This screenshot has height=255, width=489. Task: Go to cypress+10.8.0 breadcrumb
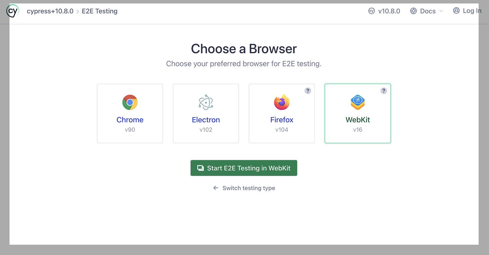(x=50, y=11)
